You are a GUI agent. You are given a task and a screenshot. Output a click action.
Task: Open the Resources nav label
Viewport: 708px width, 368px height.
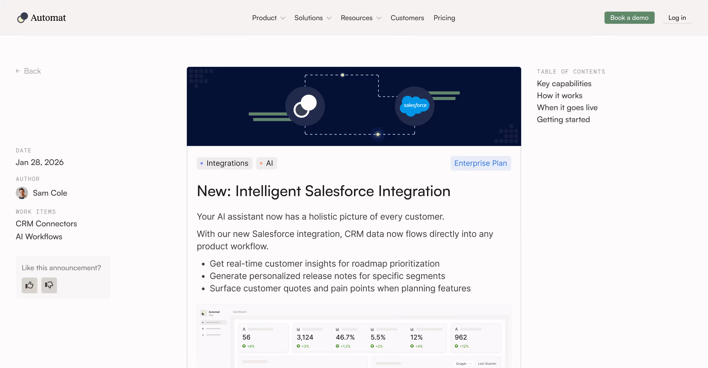pyautogui.click(x=356, y=18)
